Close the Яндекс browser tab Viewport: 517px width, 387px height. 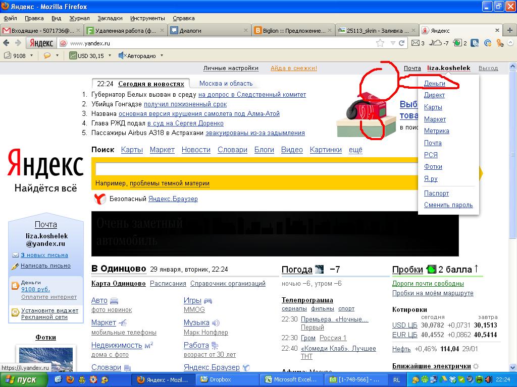497,30
